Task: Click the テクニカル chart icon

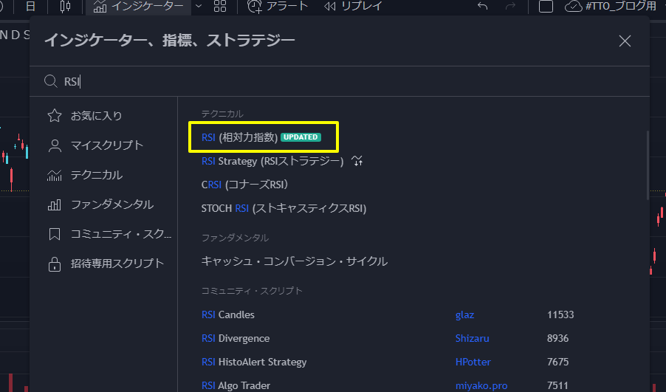Action: 55,175
